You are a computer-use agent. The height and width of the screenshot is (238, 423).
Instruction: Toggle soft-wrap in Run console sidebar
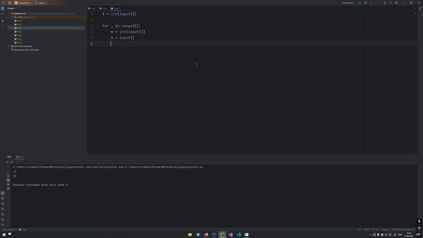(x=8, y=176)
